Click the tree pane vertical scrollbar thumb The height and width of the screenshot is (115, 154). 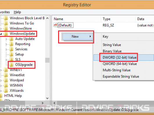click(47, 60)
